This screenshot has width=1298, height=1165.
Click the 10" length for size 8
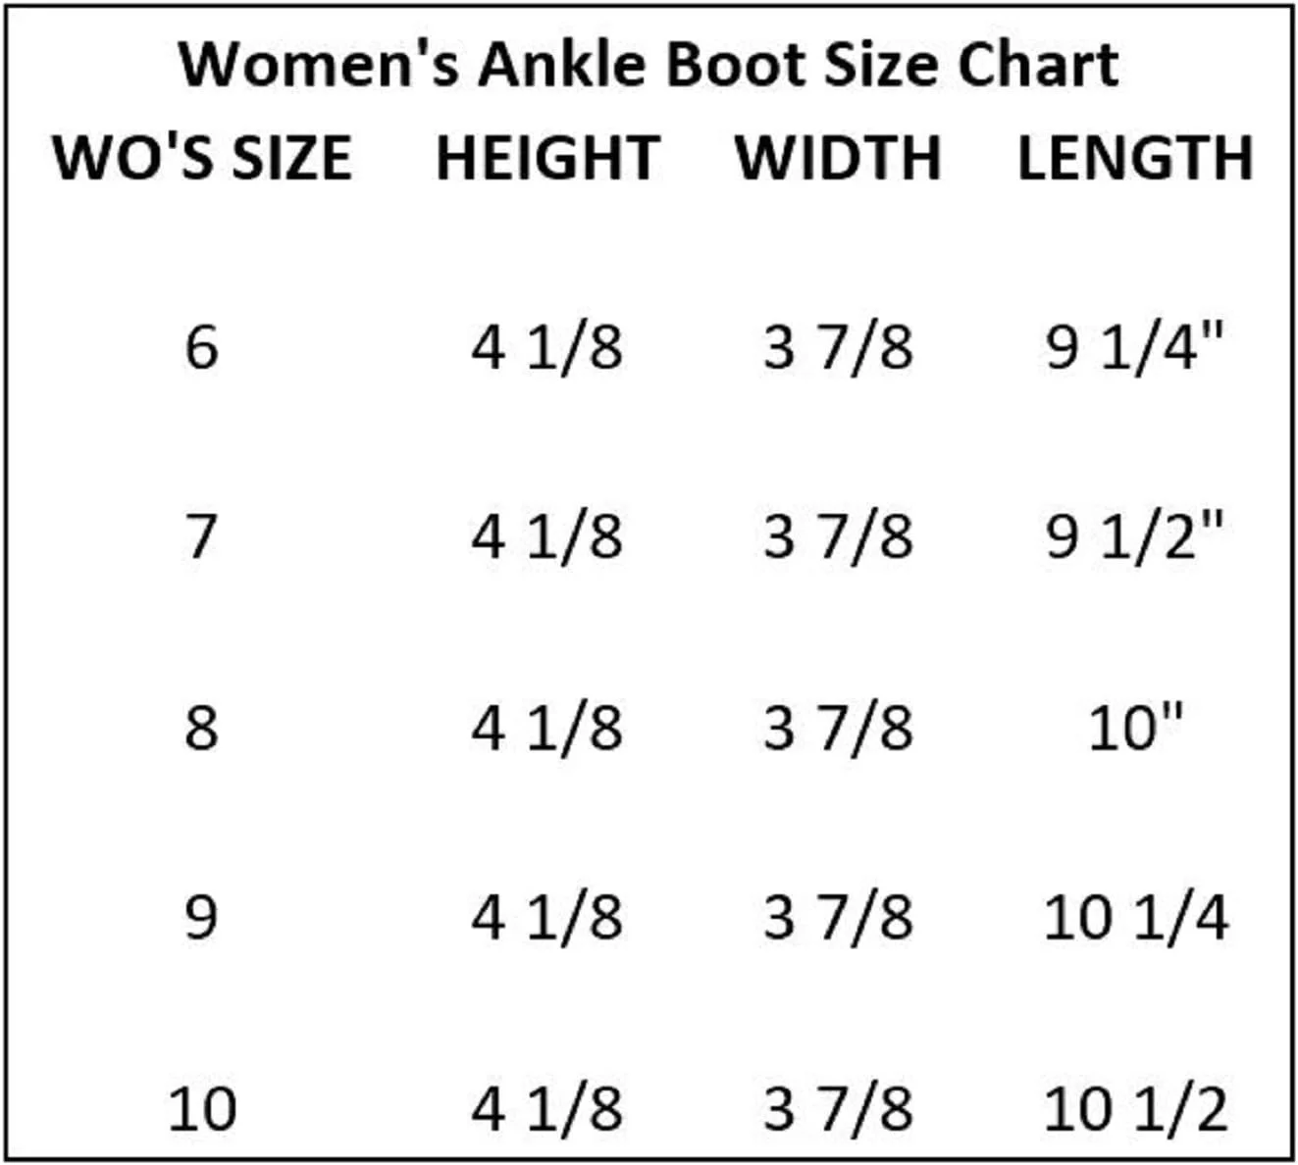click(x=1135, y=728)
